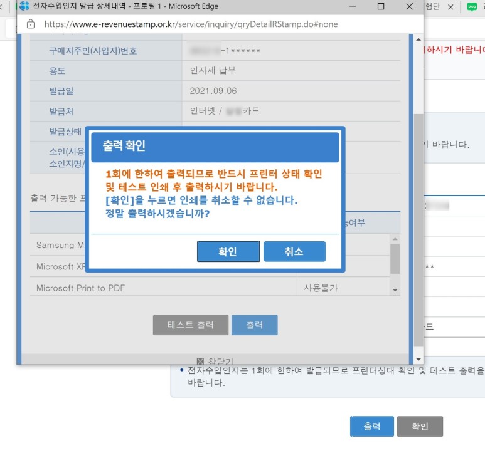Click the blue 출력 button on background page
This screenshot has width=485, height=453.
372,426
